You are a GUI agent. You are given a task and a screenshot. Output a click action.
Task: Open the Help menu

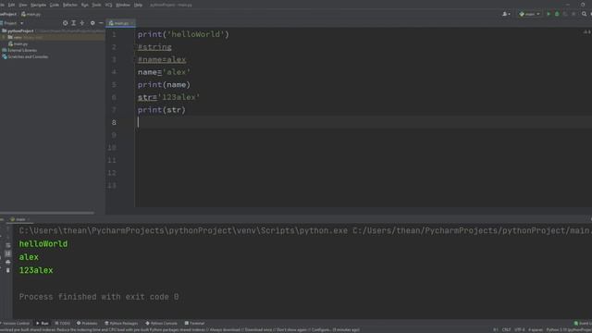pyautogui.click(x=138, y=5)
